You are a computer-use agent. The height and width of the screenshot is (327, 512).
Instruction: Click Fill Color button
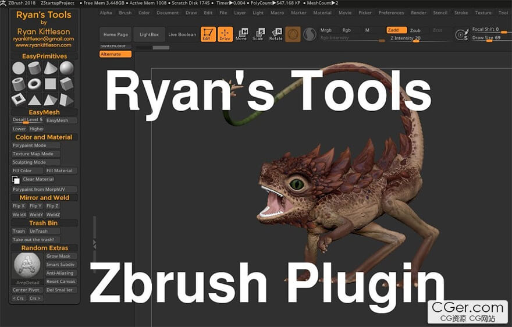pos(27,170)
